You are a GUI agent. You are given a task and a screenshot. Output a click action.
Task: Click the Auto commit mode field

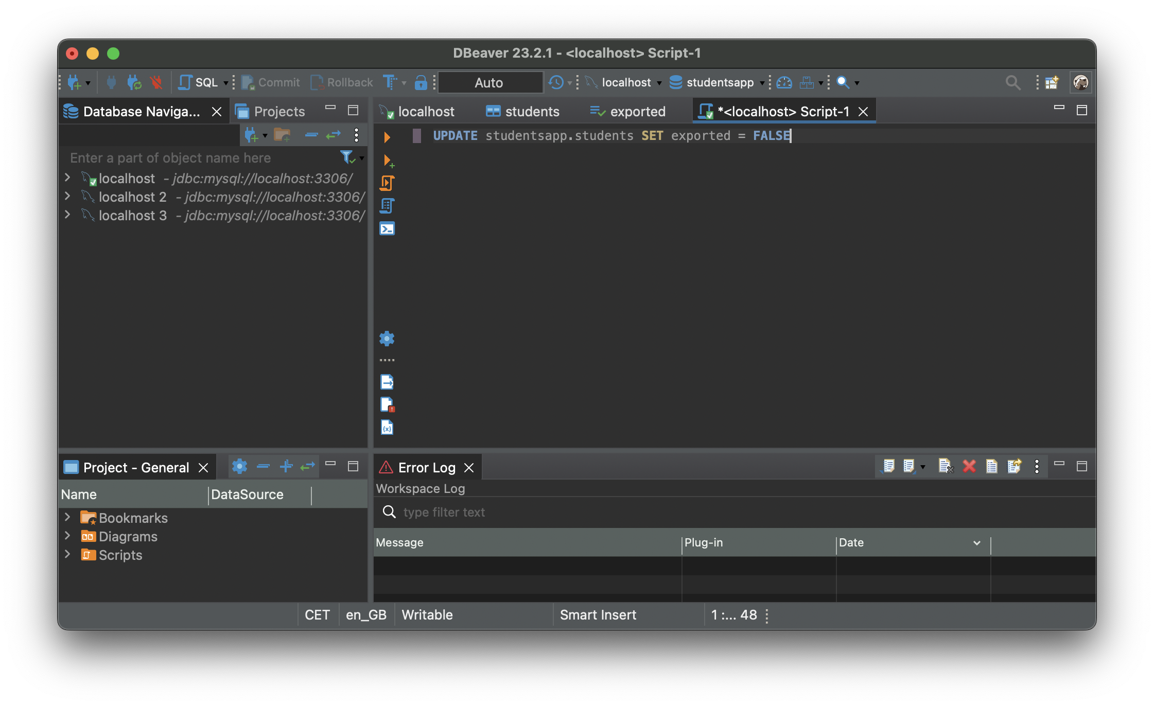489,83
